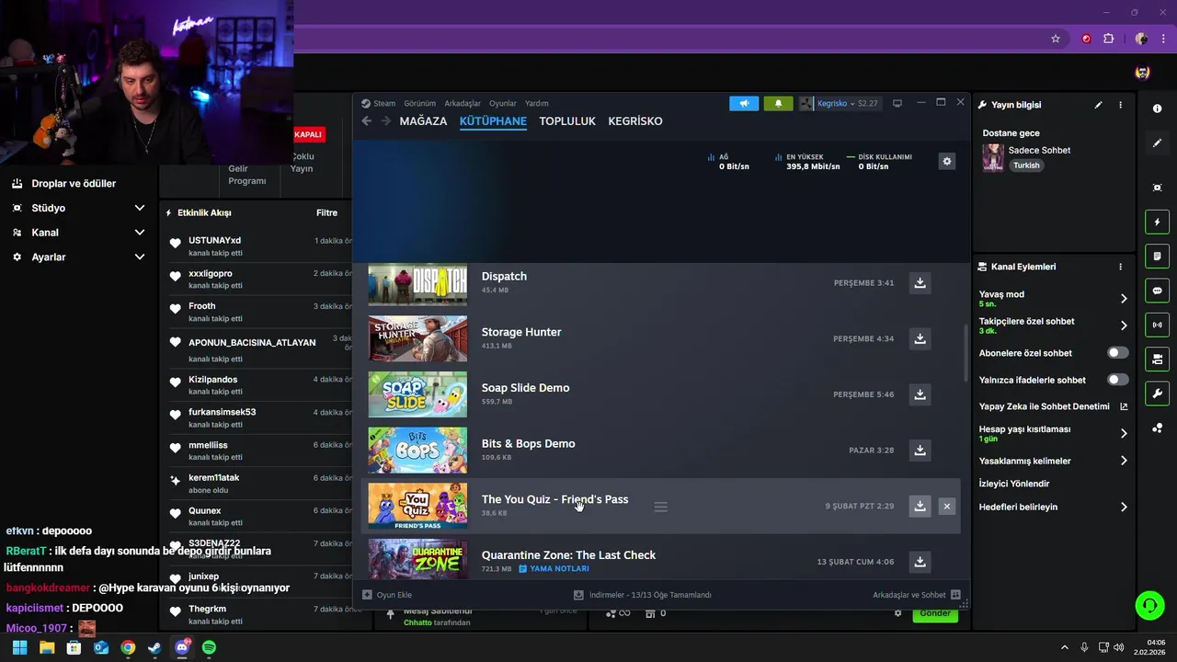This screenshot has width=1177, height=662.
Task: Click Filtre in Etkinlik Akışı
Action: click(x=326, y=212)
